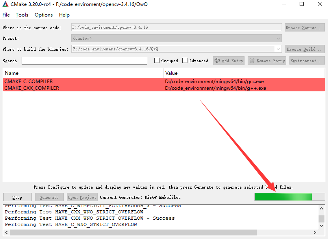Open the Options menu
The width and height of the screenshot is (328, 239).
pyautogui.click(x=43, y=15)
